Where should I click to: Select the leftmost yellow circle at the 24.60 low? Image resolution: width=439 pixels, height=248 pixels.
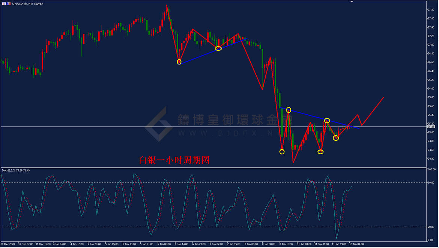[x=282, y=152]
